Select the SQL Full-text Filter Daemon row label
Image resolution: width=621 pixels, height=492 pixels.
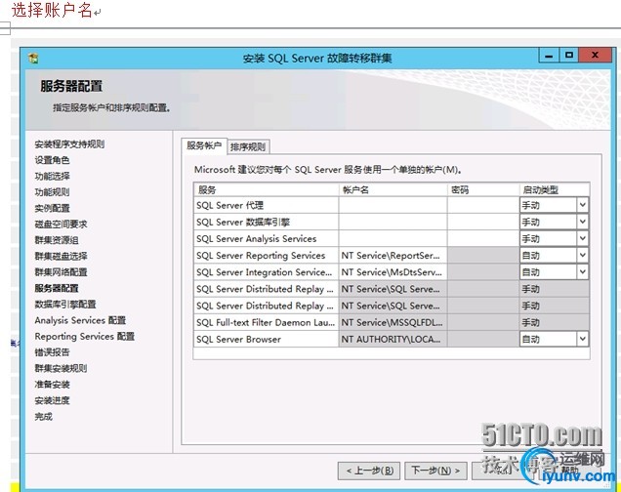266,322
